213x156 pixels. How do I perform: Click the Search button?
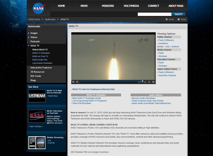coord(178,14)
